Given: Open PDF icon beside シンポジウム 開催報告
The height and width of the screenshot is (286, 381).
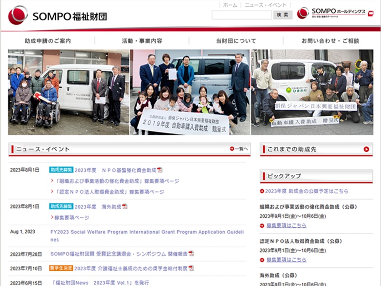Looking at the screenshot, I should point(191,254).
